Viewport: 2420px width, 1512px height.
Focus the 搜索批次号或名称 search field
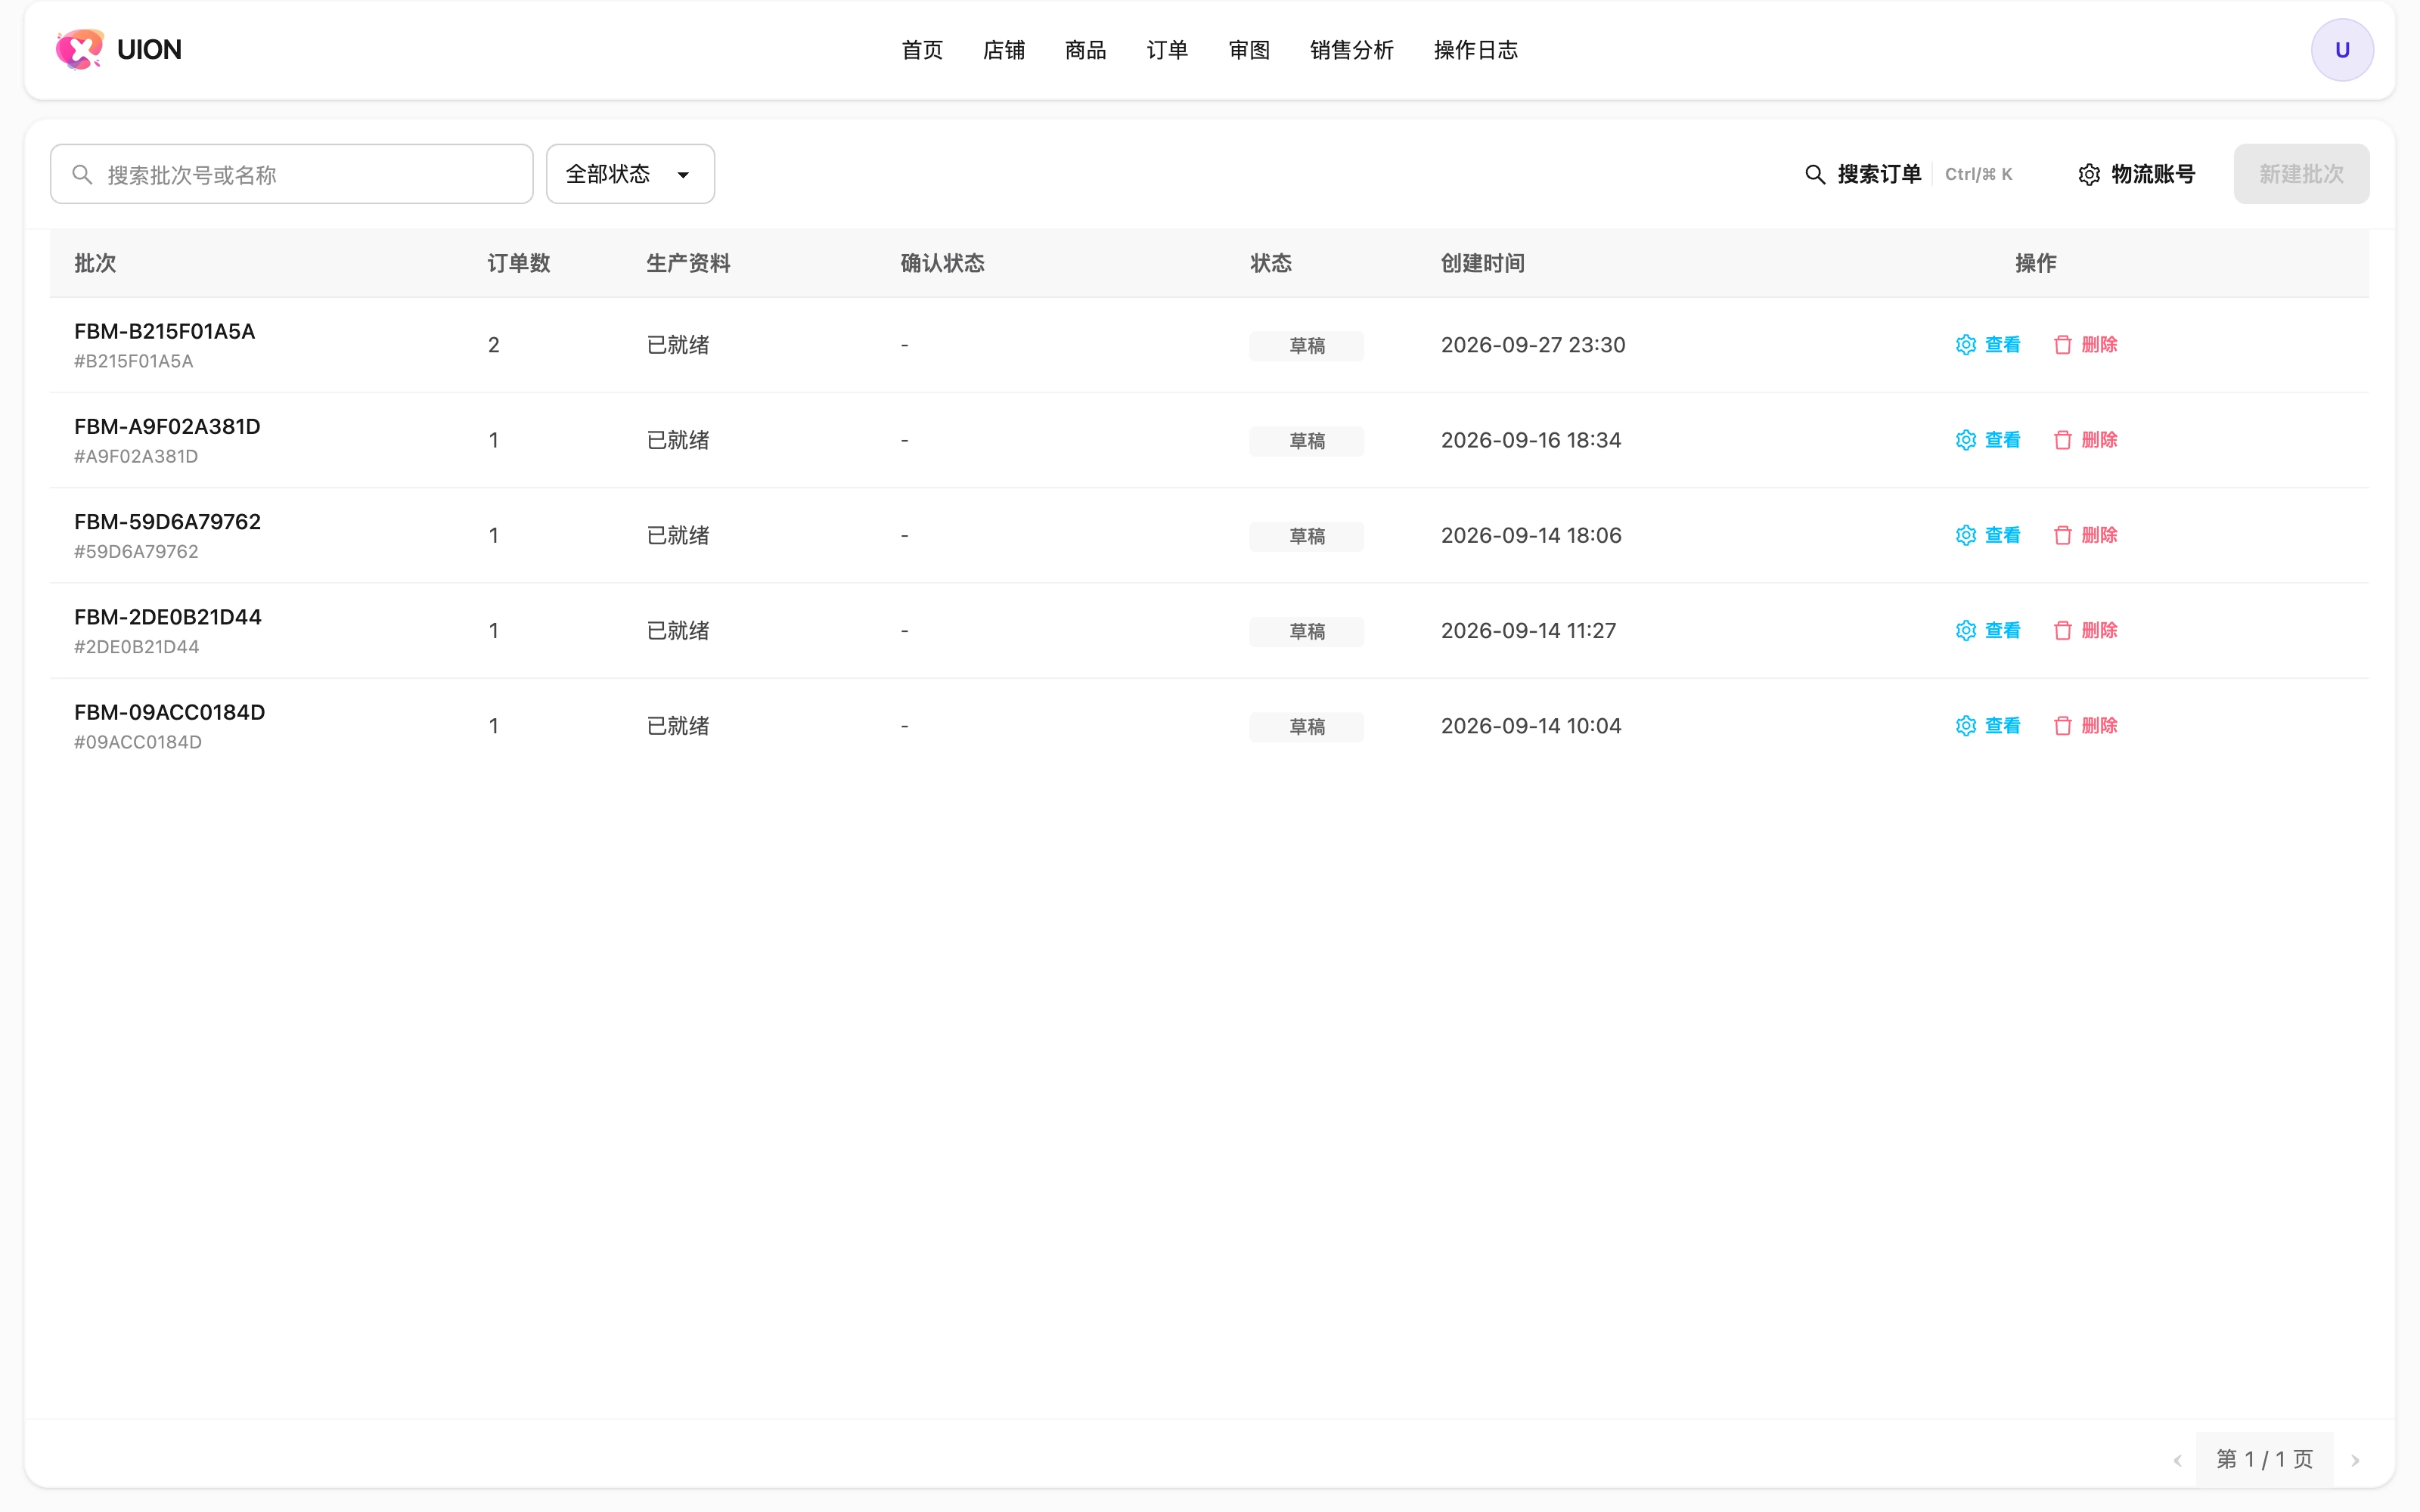pos(291,174)
